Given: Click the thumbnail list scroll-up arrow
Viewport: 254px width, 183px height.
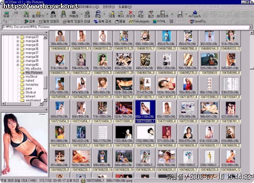Looking at the screenshot, I should (x=252, y=32).
